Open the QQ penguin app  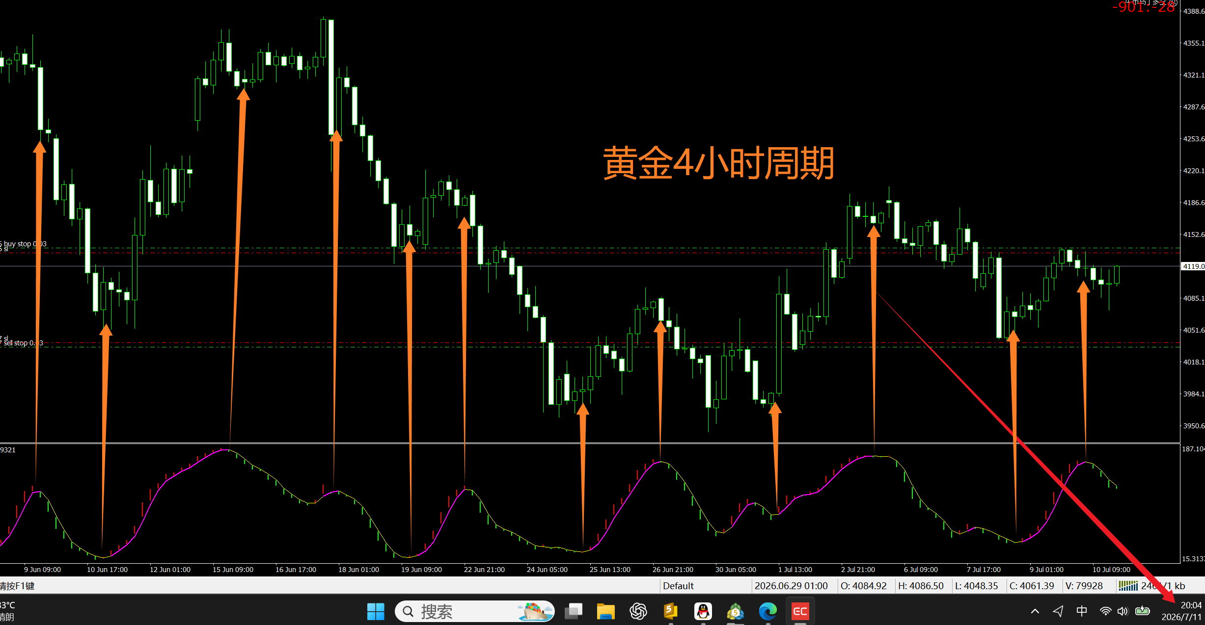point(703,611)
